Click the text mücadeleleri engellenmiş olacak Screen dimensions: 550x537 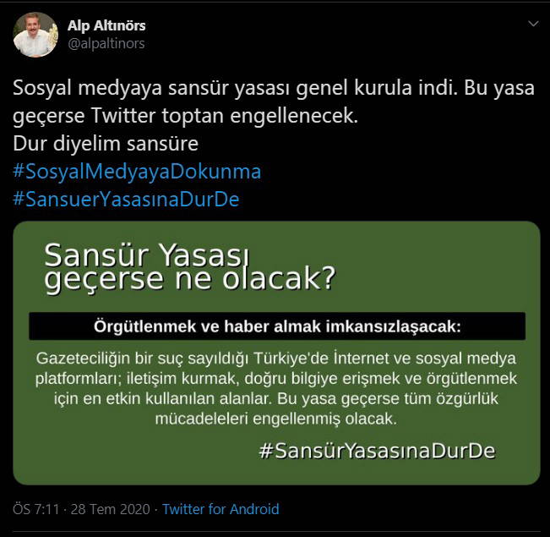coord(276,419)
